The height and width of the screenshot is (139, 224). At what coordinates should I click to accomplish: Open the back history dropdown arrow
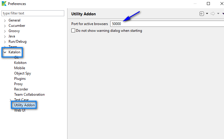(207, 14)
